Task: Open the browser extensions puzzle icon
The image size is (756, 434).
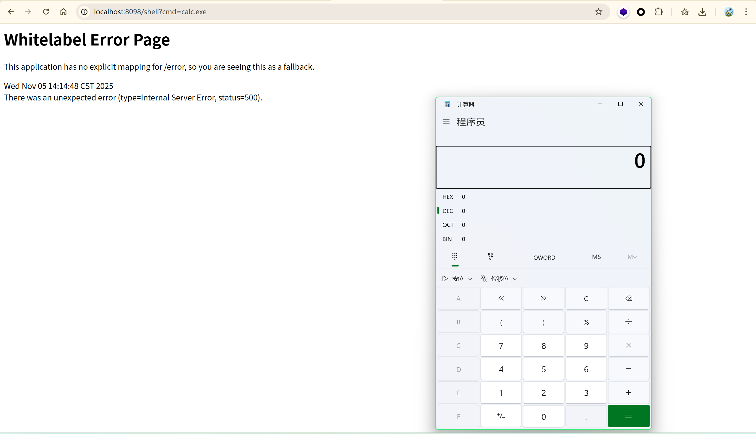Action: (x=658, y=12)
